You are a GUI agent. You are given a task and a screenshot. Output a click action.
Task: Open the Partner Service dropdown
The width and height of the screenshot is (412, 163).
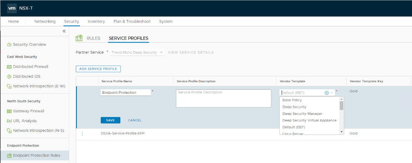click(137, 53)
